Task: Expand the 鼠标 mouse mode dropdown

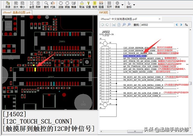Action: (129, 4)
